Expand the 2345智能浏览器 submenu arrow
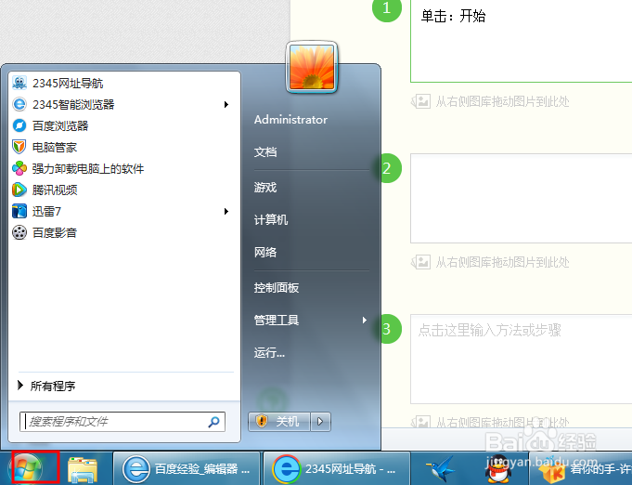This screenshot has width=632, height=485. (226, 104)
